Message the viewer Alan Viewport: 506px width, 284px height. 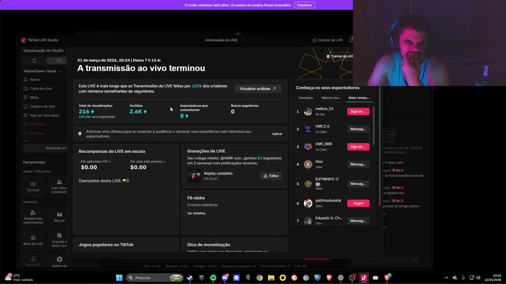point(358,164)
